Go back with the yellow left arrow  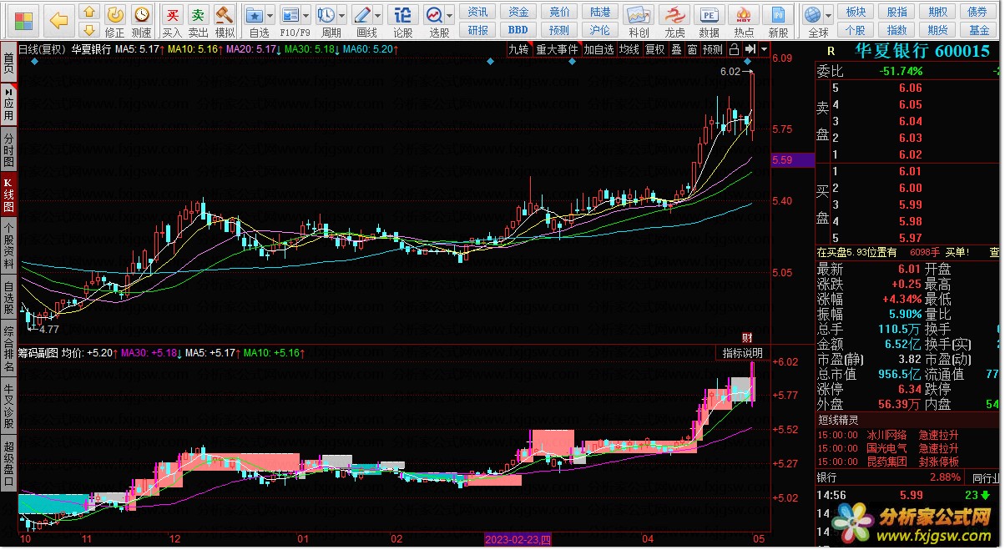click(58, 20)
